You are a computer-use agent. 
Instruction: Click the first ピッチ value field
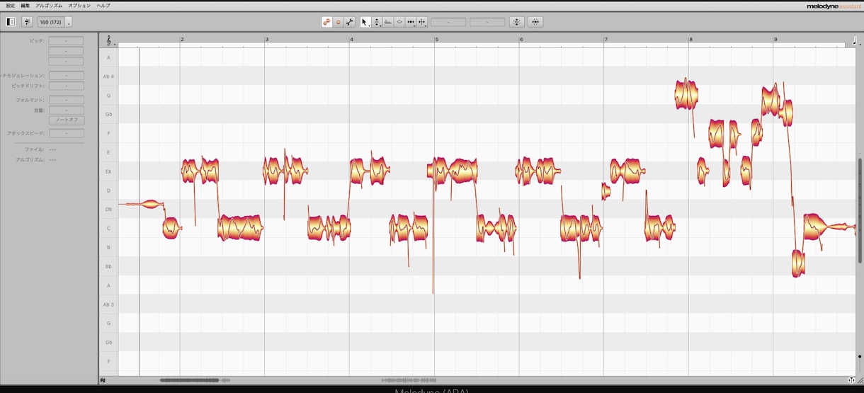pyautogui.click(x=66, y=41)
